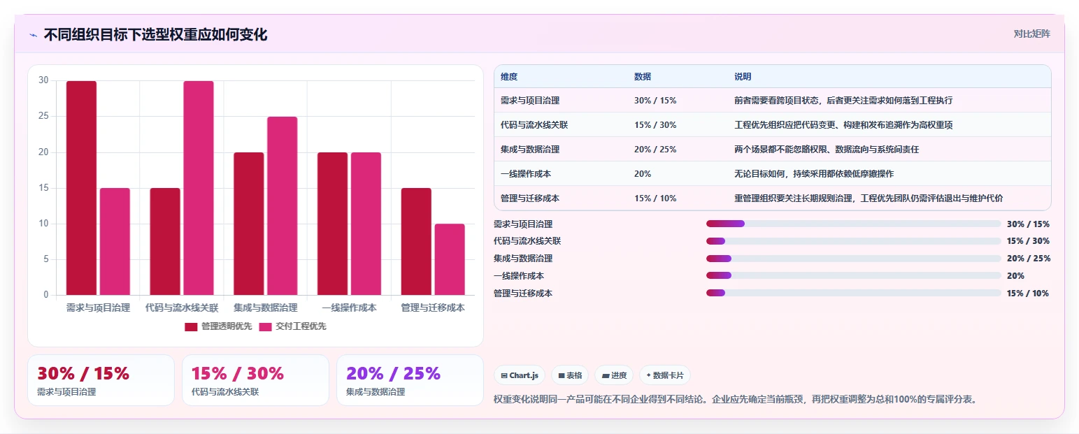1079x434 pixels.
Task: Click the footer note starting 权重变化说明
Action: pyautogui.click(x=735, y=400)
